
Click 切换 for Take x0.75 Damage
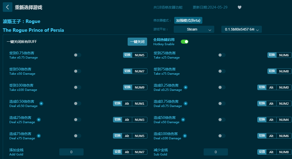pos(128,55)
